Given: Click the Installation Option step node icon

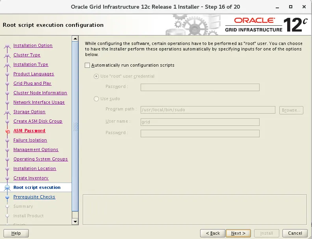Looking at the screenshot, I should tap(7, 46).
